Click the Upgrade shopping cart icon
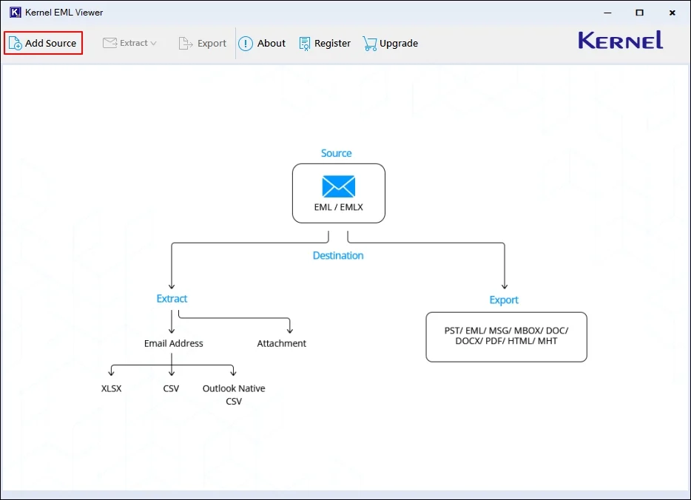691x500 pixels. tap(368, 43)
